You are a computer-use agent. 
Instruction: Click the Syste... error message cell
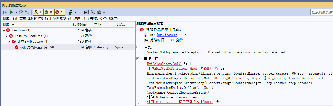[120, 47]
